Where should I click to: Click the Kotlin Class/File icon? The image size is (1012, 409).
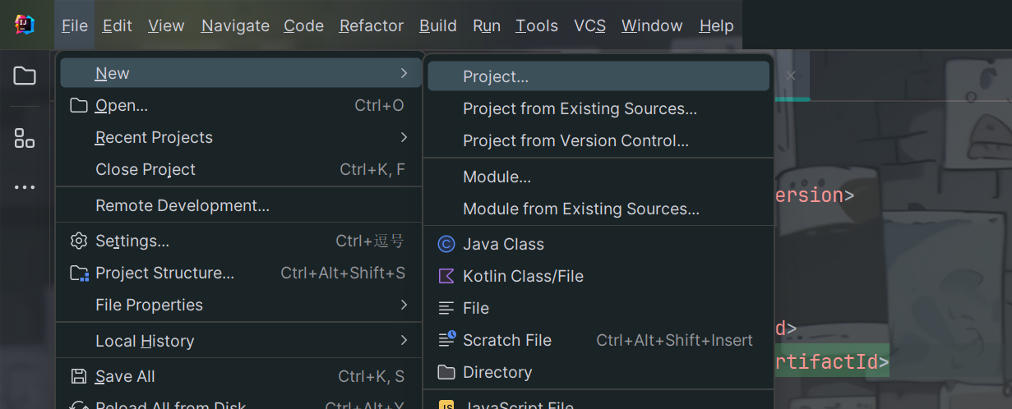click(446, 276)
